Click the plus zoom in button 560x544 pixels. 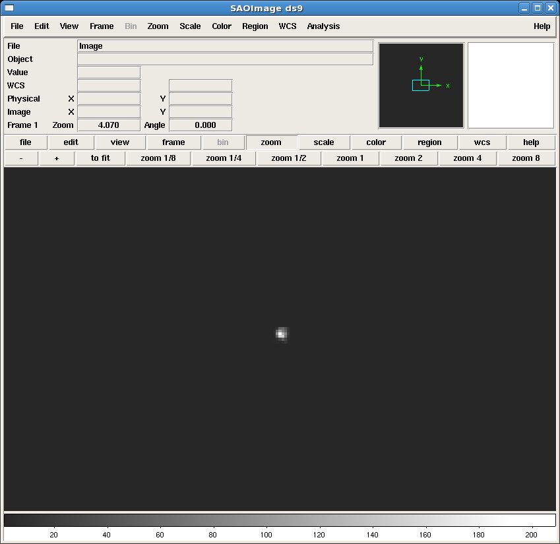point(57,158)
